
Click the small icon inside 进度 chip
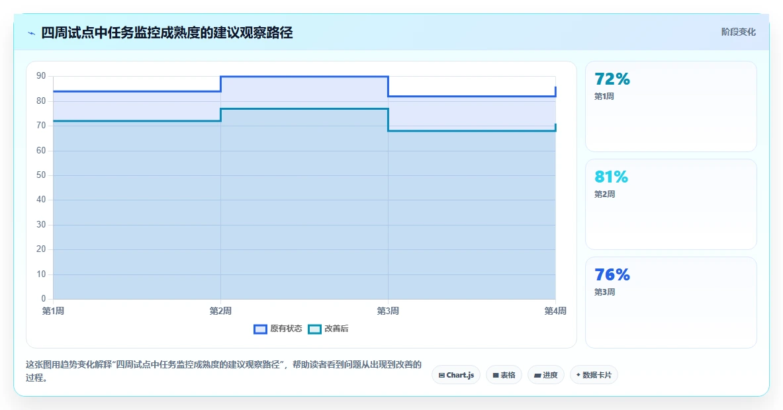537,375
